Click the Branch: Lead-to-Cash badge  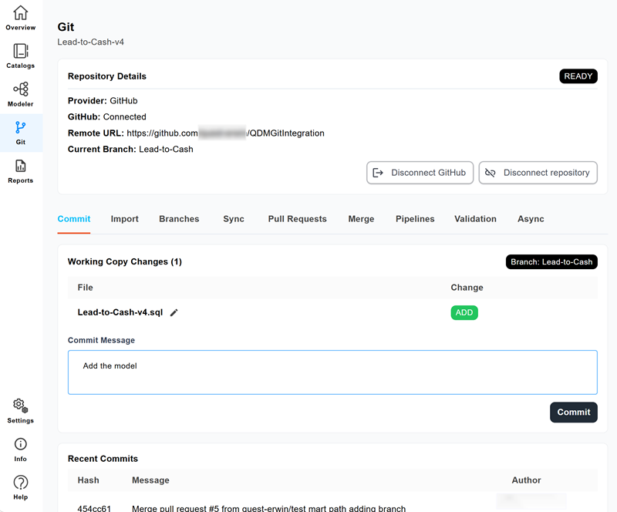pos(551,262)
